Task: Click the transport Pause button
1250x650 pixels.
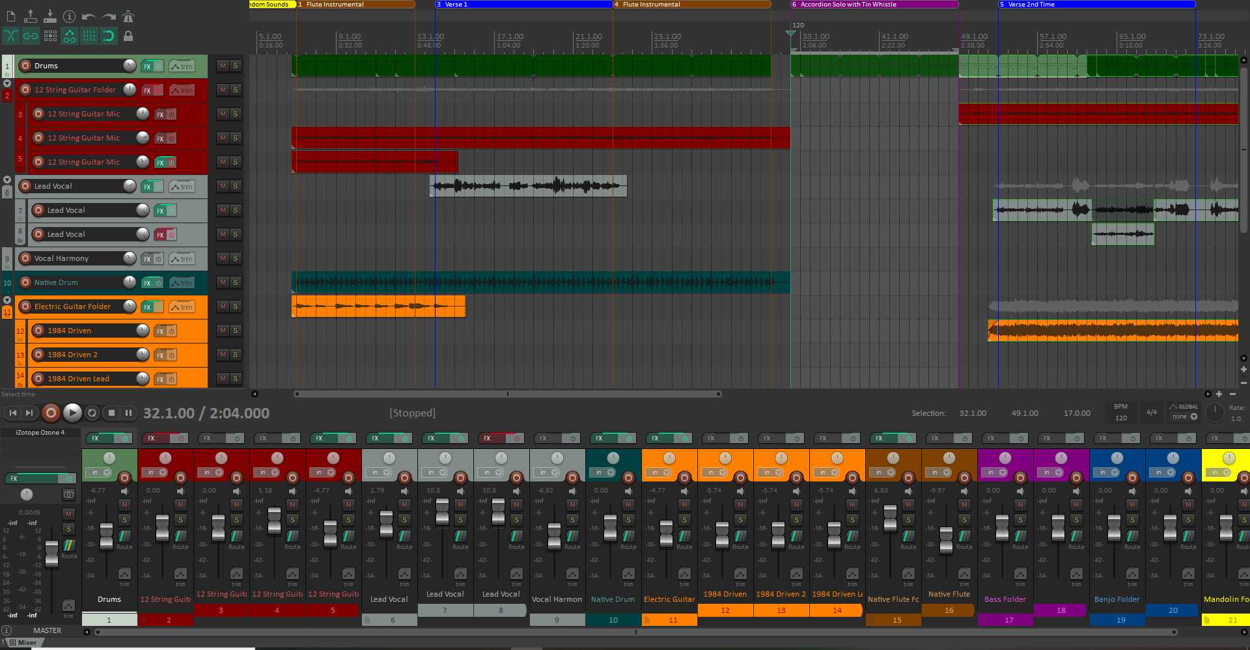Action: 128,413
